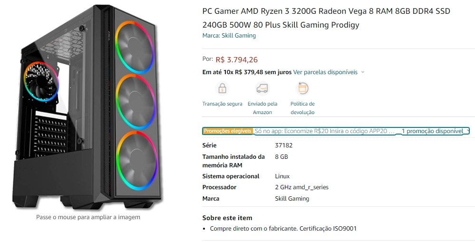
Task: Click the Série value 37182
Action: (284, 145)
